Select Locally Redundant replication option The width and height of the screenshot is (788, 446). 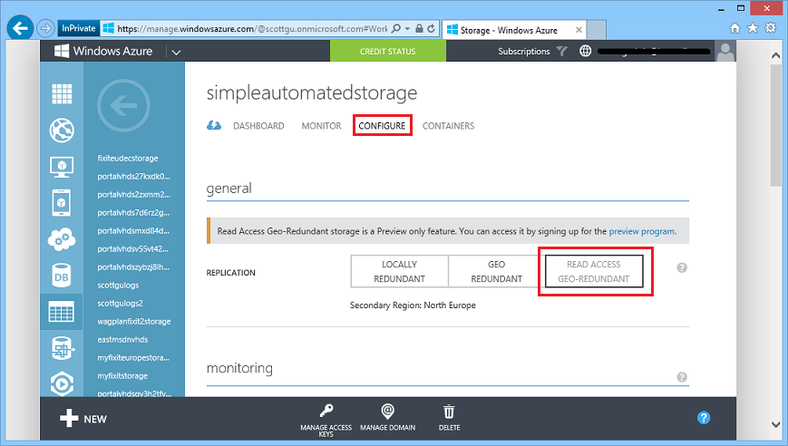[x=400, y=271]
